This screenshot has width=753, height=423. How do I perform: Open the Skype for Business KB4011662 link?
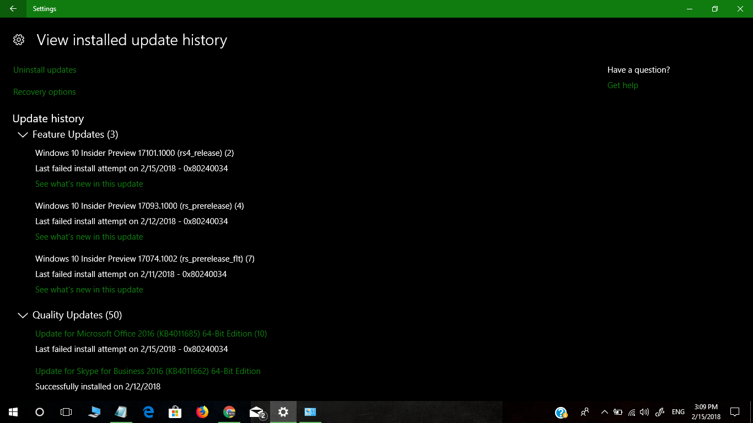(148, 371)
